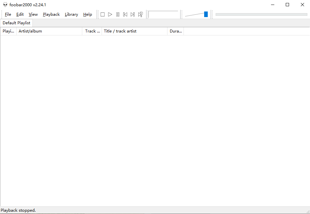Click the Title / track artist header
Viewport: 310px width, 214px height.
point(134,31)
